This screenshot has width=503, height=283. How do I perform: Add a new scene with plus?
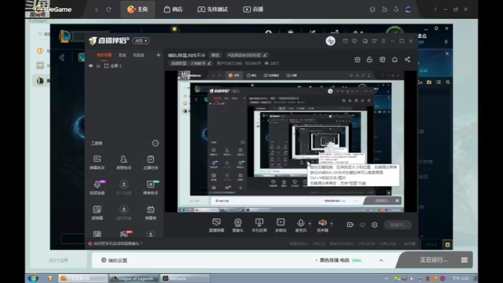pos(158,55)
